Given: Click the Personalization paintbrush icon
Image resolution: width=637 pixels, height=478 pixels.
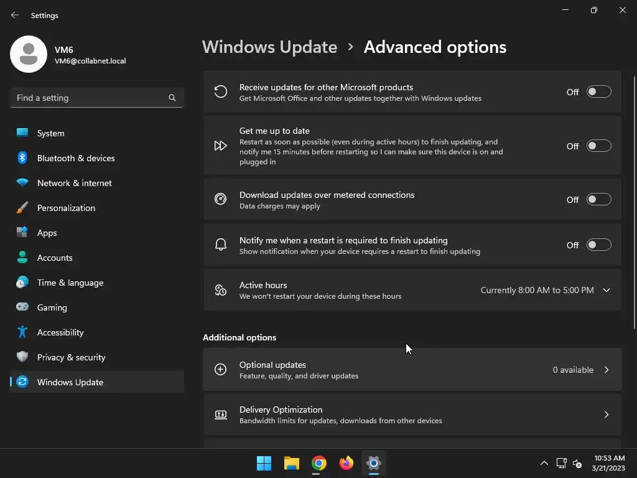Looking at the screenshot, I should [22, 208].
